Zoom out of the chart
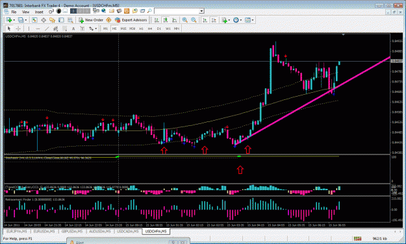This screenshot has width=406, height=244. tap(194, 20)
